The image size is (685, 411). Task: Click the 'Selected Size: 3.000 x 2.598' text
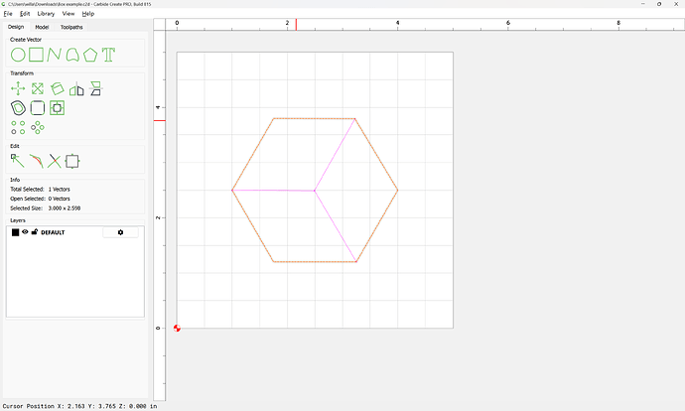coord(46,208)
